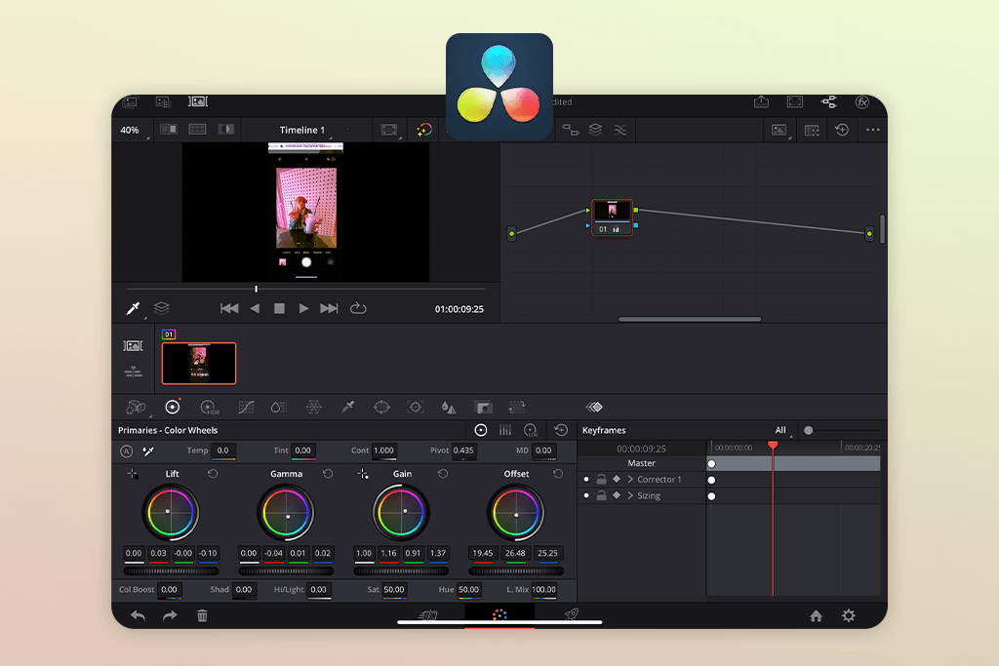Screen dimensions: 999x666
Task: Add a layer node icon
Action: [595, 130]
